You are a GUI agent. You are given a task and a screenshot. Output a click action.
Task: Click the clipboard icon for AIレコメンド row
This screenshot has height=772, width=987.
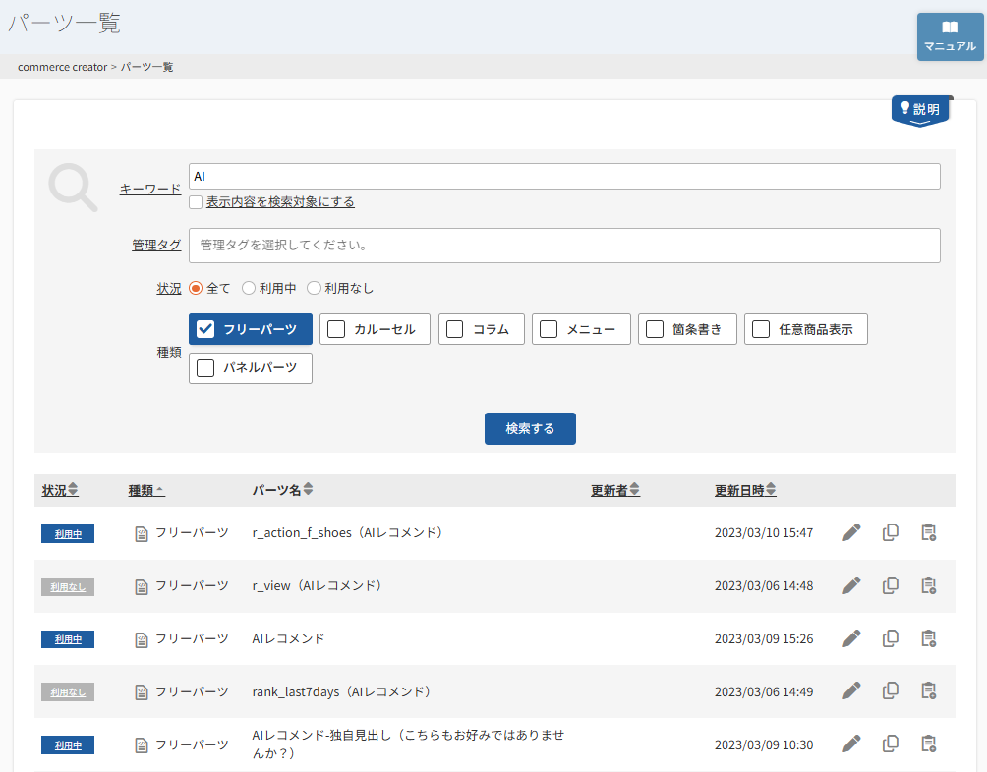(x=928, y=638)
